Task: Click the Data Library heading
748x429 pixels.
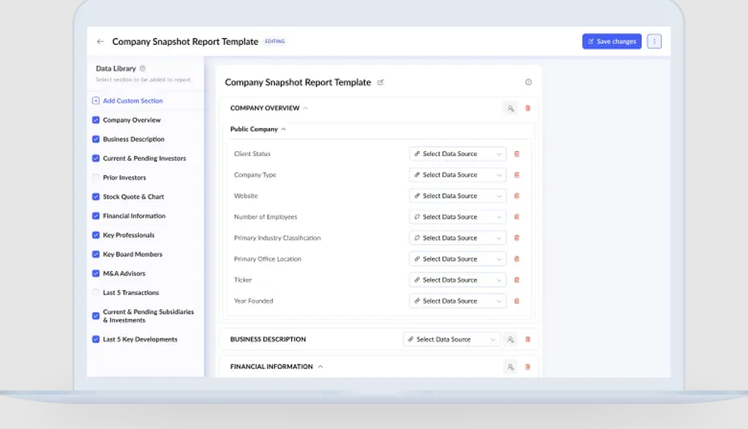Action: coord(116,68)
